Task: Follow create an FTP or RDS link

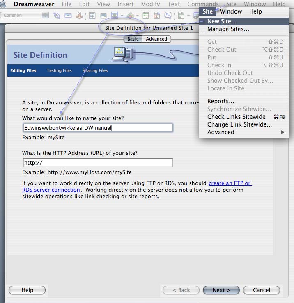Action: [230, 183]
